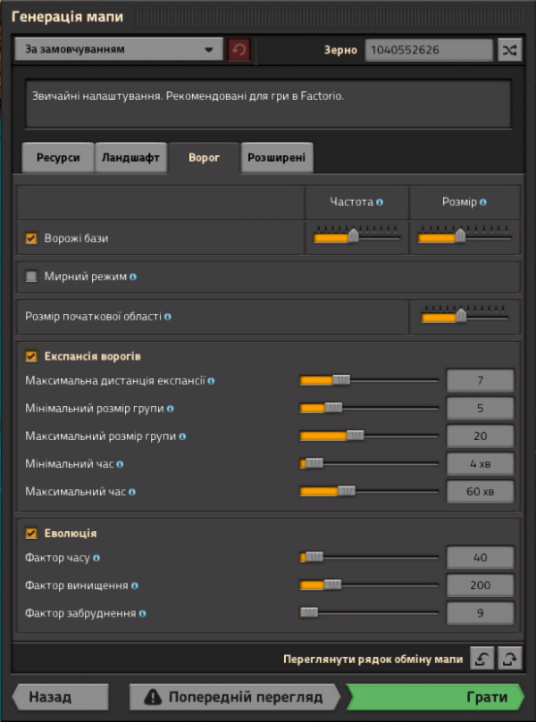Click info icon next to Частота
Image resolution: width=536 pixels, height=722 pixels.
[x=380, y=202]
